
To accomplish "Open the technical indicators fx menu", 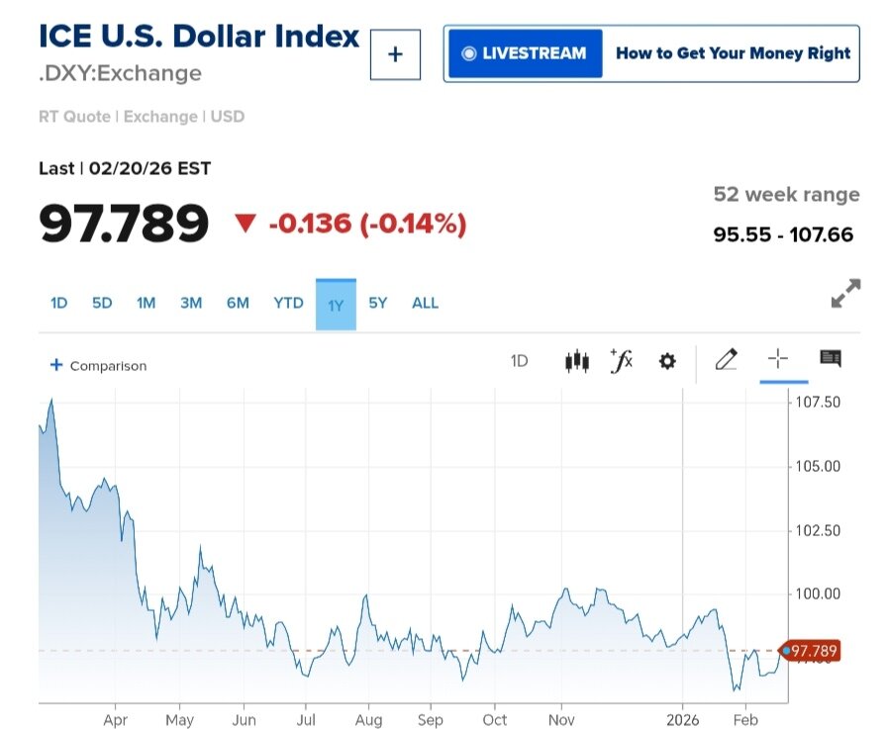I will pyautogui.click(x=622, y=361).
